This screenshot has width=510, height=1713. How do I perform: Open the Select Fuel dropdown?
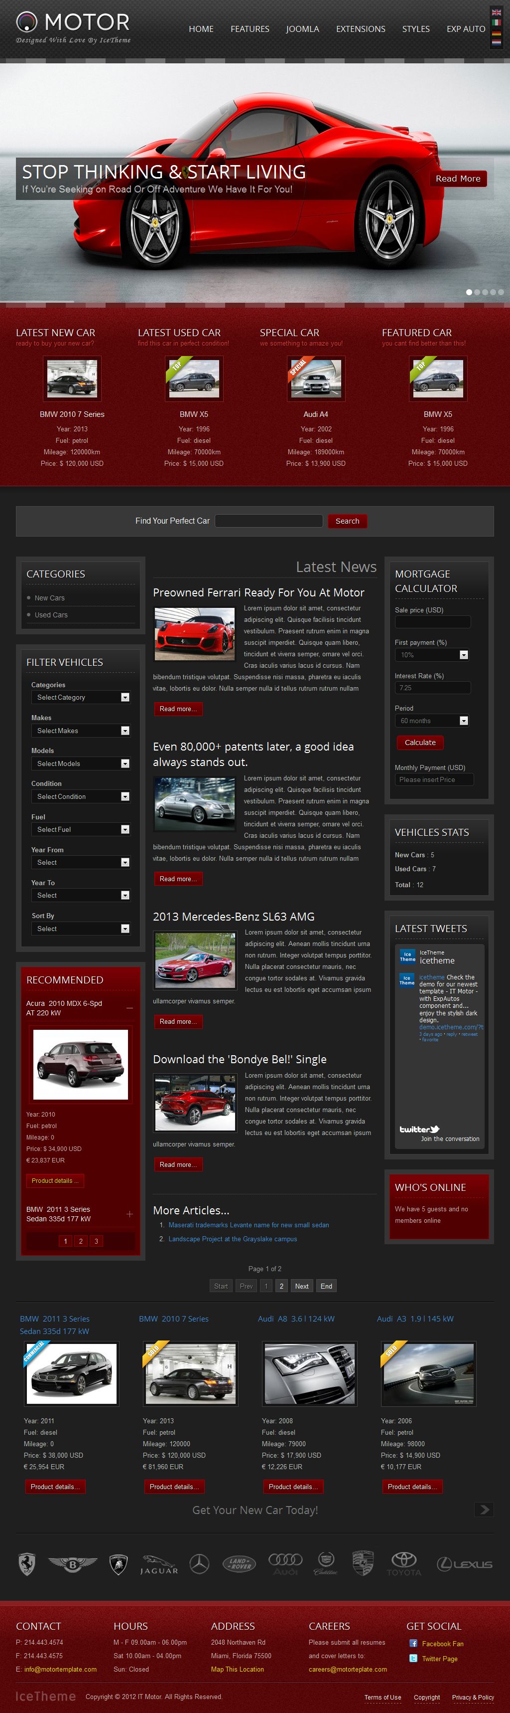80,829
